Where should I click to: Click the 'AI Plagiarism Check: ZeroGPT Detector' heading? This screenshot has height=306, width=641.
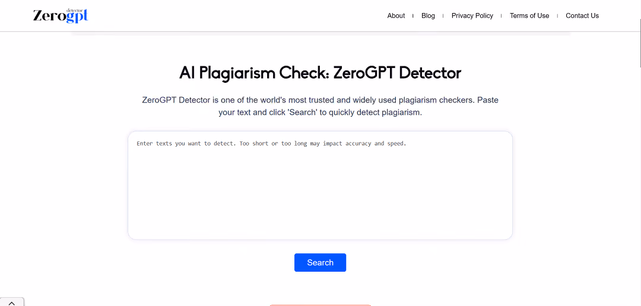click(320, 73)
